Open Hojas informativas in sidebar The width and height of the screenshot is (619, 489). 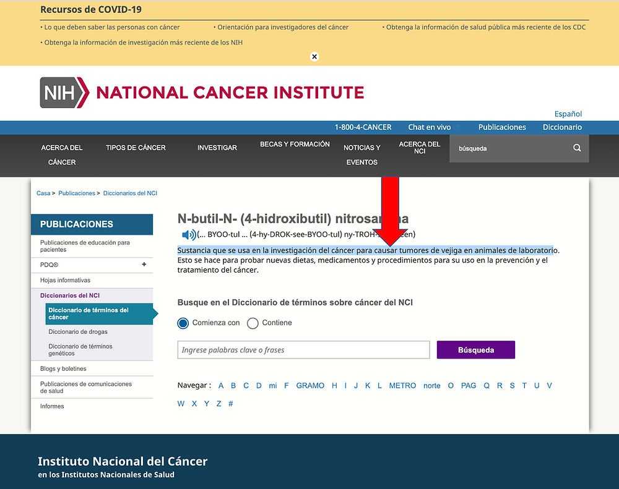pos(65,281)
